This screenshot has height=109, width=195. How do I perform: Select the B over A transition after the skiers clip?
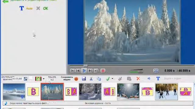pos(186,91)
